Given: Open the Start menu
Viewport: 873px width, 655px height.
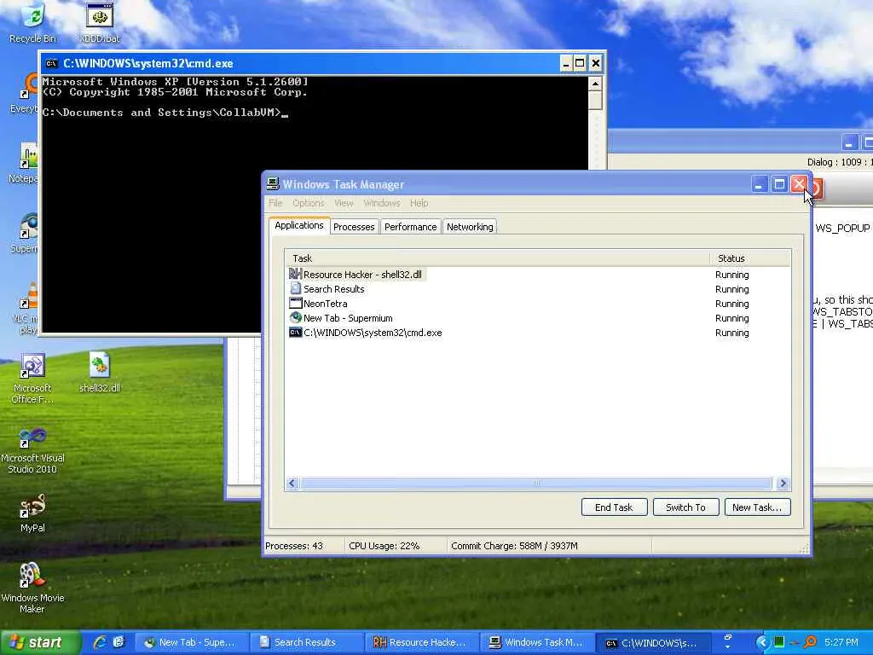Looking at the screenshot, I should 40,642.
